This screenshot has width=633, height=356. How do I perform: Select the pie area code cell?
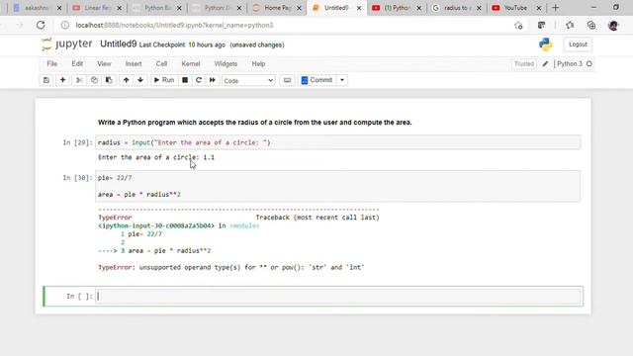pyautogui.click(x=338, y=186)
